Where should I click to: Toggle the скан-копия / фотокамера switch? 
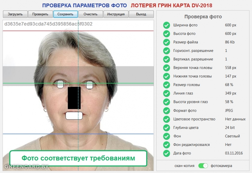click(x=203, y=166)
